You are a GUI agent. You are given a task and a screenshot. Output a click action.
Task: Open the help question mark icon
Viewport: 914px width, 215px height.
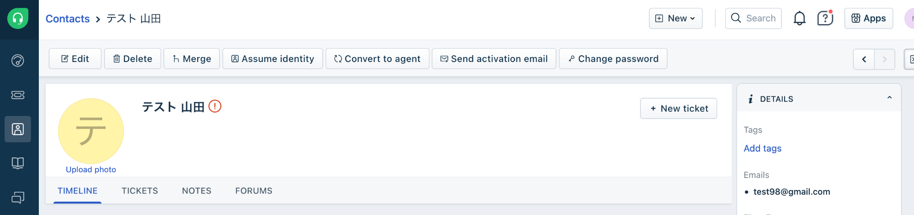click(x=825, y=18)
